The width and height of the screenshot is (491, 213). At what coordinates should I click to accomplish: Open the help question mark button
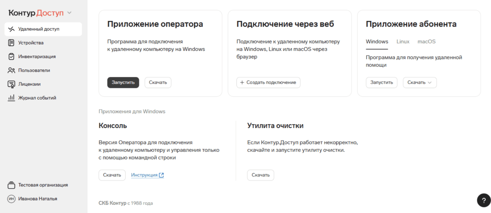point(484,200)
